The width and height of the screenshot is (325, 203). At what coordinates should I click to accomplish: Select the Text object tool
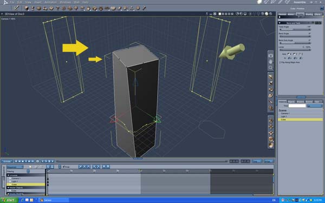click(57, 8)
